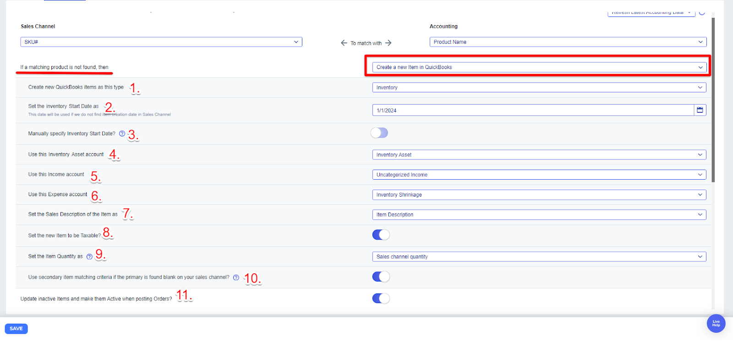Click the 'Set the inventory Start Date as' label
The image size is (733, 341).
(x=63, y=107)
